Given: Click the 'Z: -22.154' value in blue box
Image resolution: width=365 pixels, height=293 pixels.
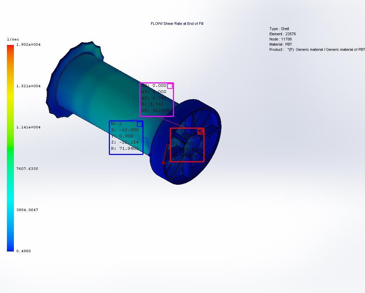Looking at the screenshot, I should 125,142.
